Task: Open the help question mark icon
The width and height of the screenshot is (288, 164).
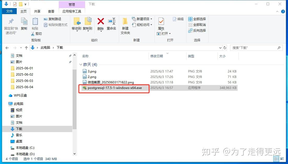Action: pyautogui.click(x=283, y=12)
